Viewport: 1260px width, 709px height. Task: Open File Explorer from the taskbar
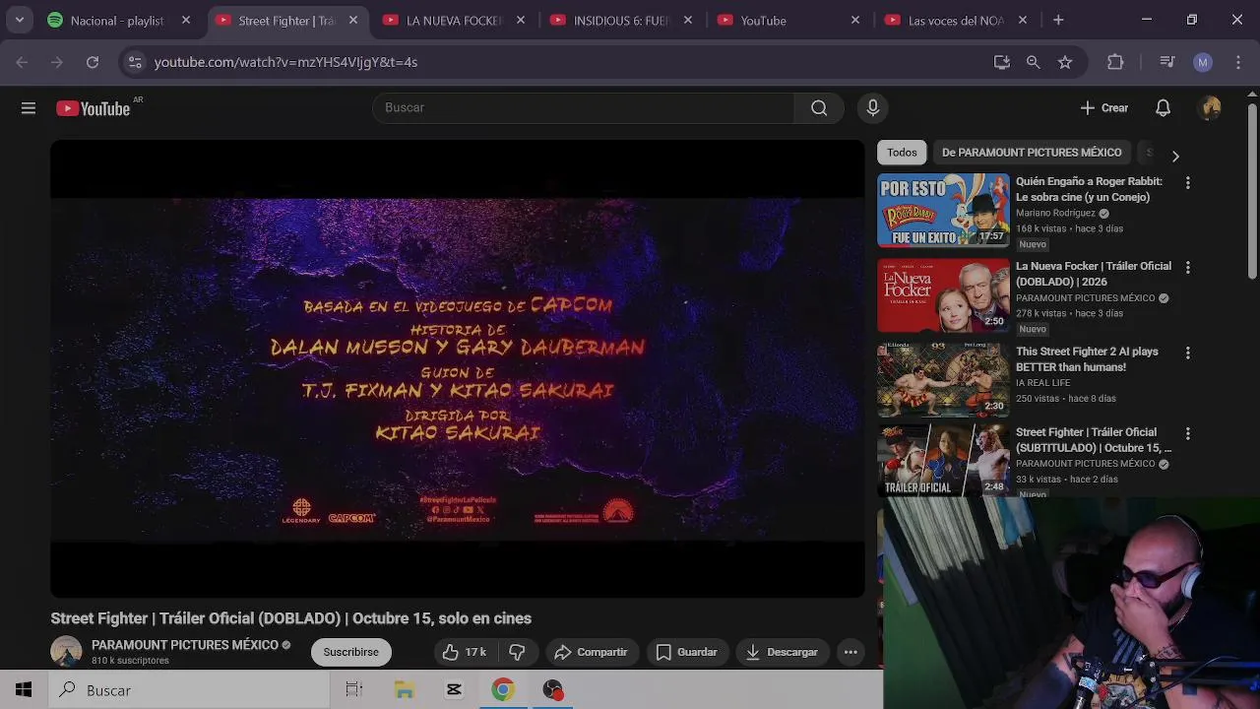405,690
